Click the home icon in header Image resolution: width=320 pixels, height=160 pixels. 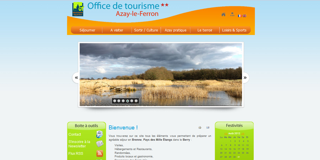point(223,15)
